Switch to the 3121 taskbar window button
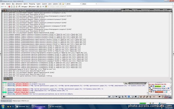The height and width of the screenshot is (109, 174). pos(56,107)
